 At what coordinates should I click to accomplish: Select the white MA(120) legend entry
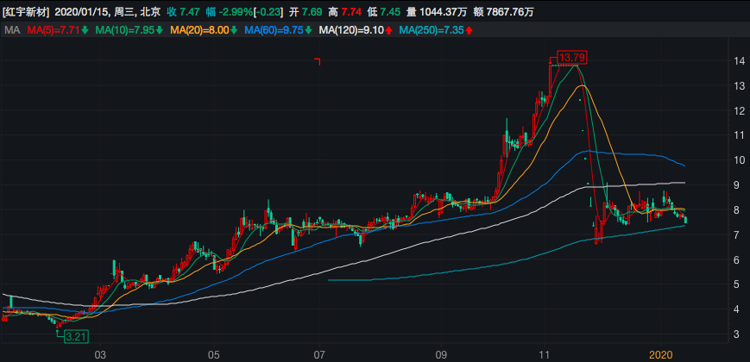click(350, 31)
